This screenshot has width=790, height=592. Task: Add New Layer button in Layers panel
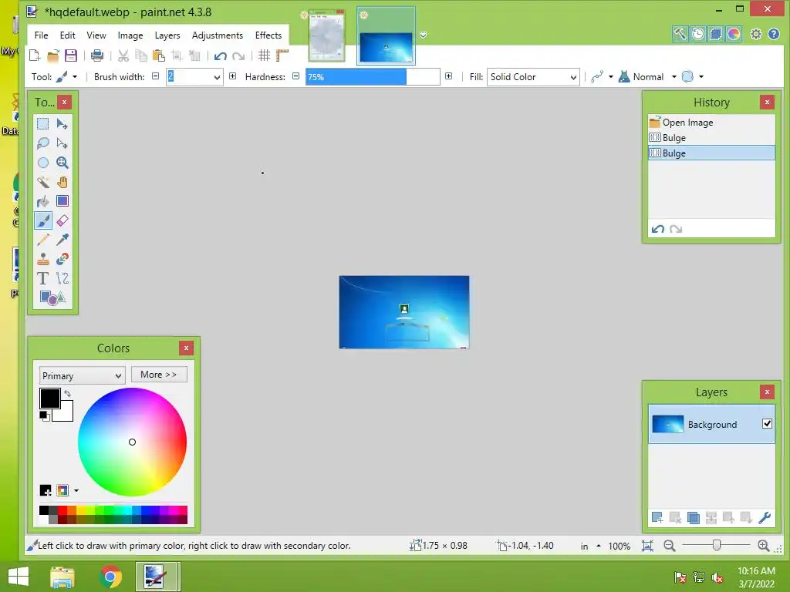click(x=657, y=517)
